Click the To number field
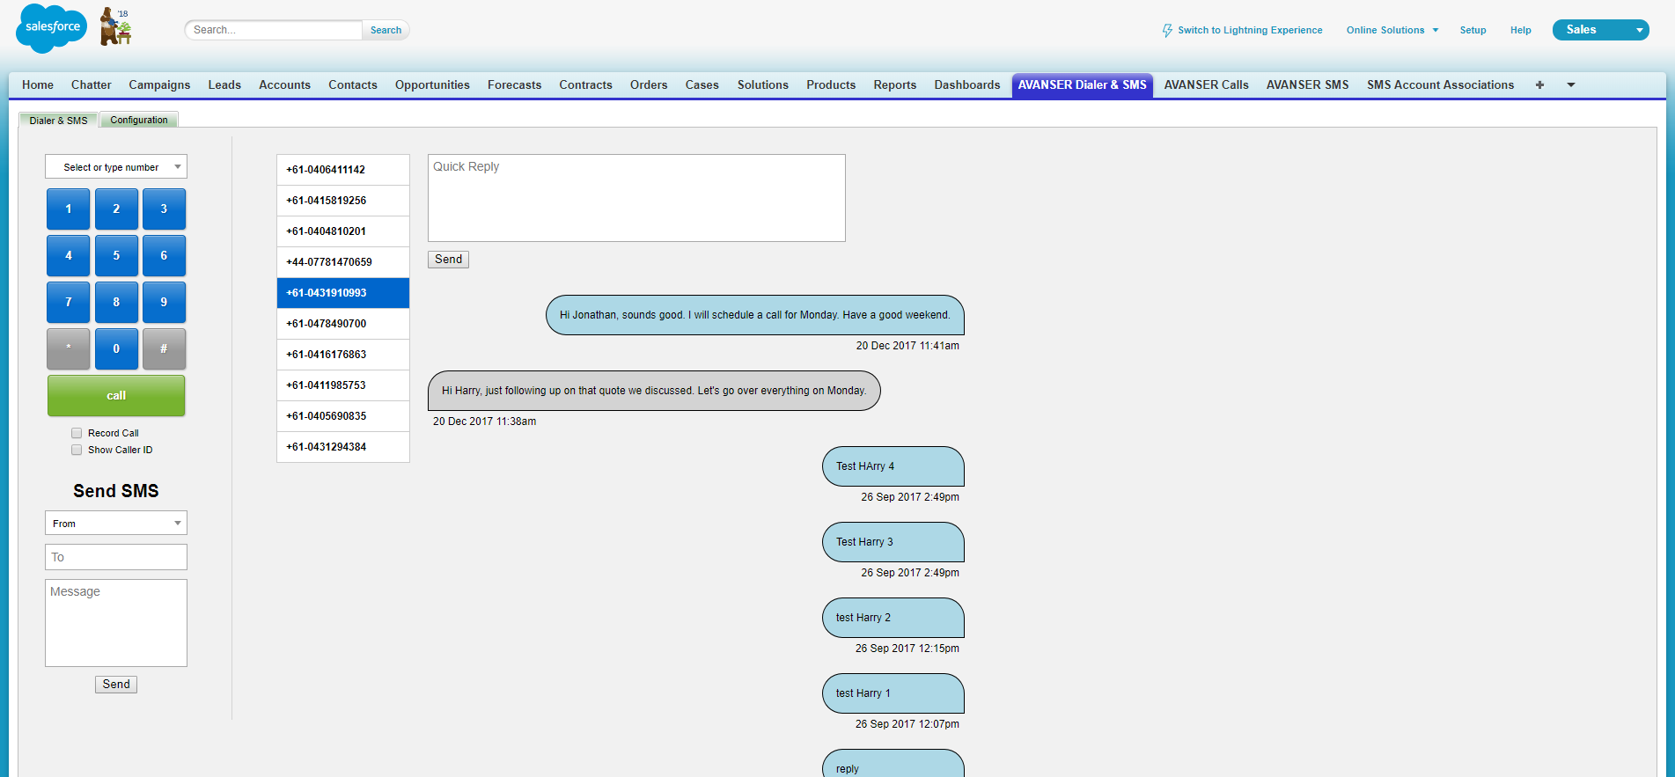This screenshot has height=777, width=1675. click(116, 557)
